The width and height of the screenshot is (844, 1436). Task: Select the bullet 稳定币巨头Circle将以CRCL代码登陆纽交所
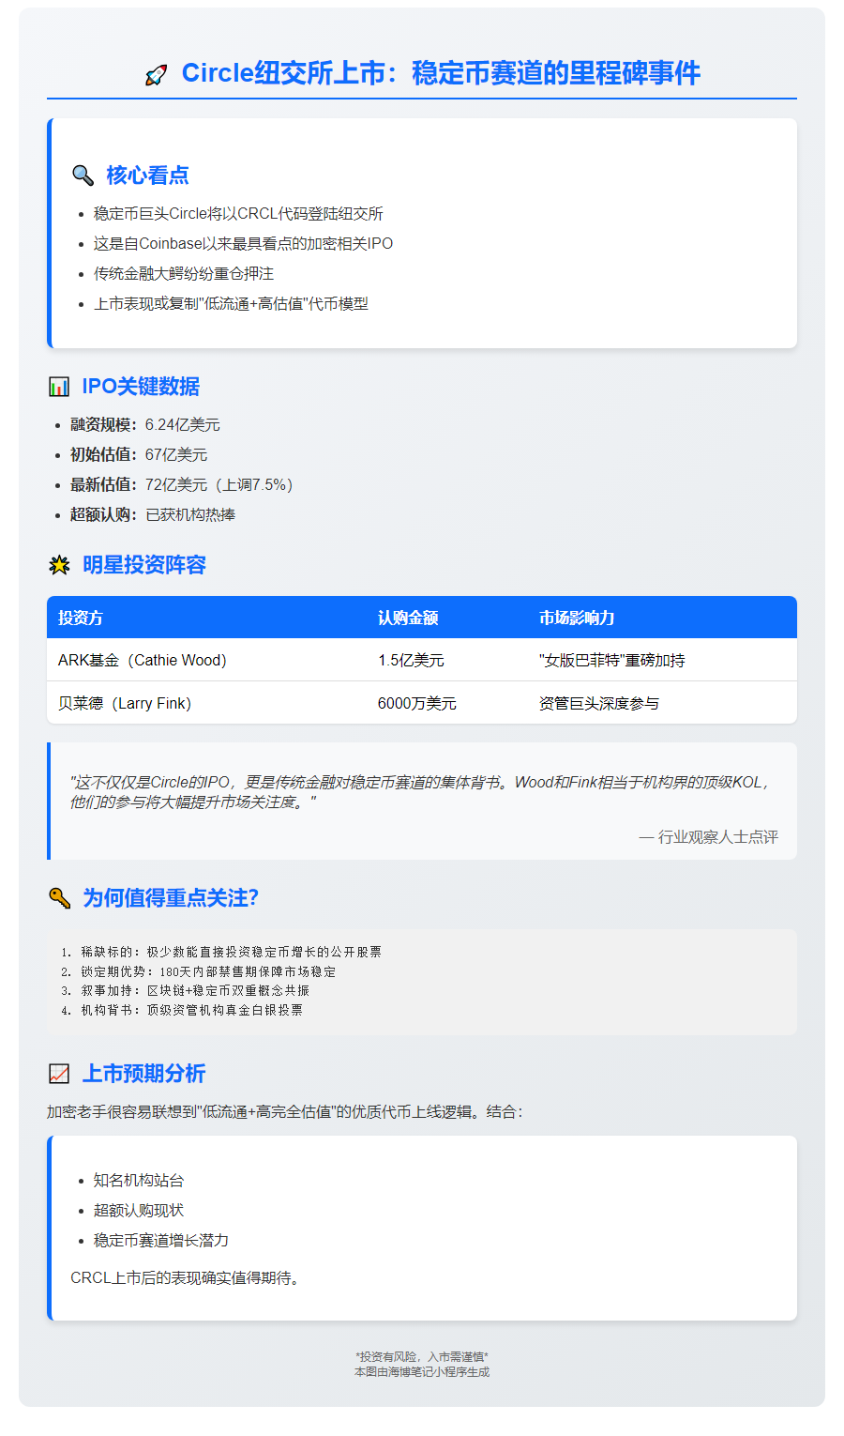click(x=238, y=214)
